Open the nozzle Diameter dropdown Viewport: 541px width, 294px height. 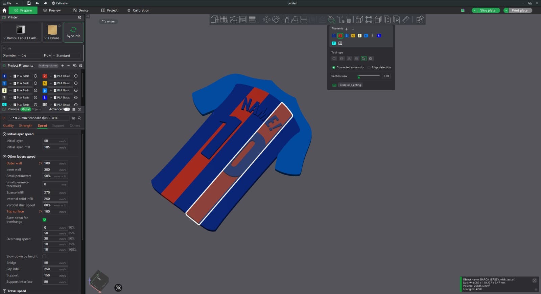pyautogui.click(x=30, y=55)
